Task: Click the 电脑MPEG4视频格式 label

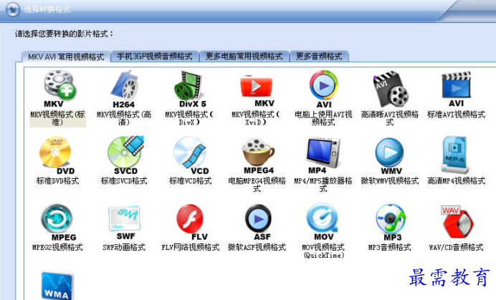Action: [257, 185]
